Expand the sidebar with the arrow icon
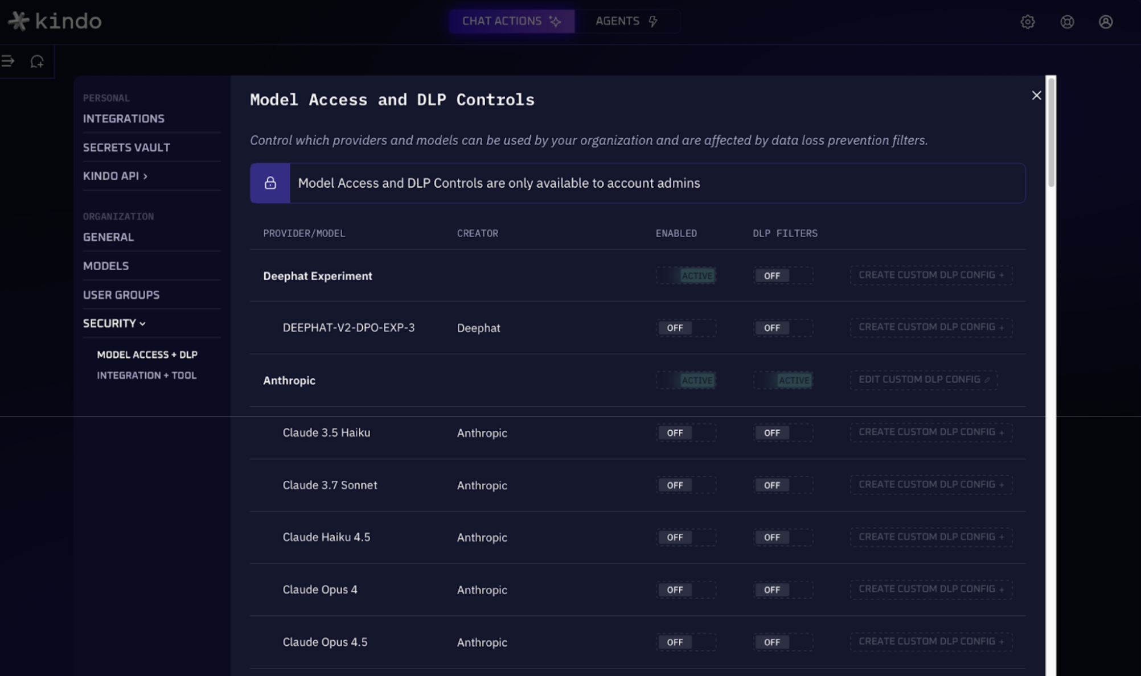 [x=8, y=61]
